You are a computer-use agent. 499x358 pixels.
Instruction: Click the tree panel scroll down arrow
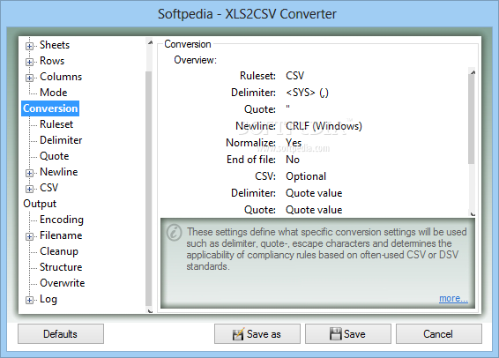150,311
